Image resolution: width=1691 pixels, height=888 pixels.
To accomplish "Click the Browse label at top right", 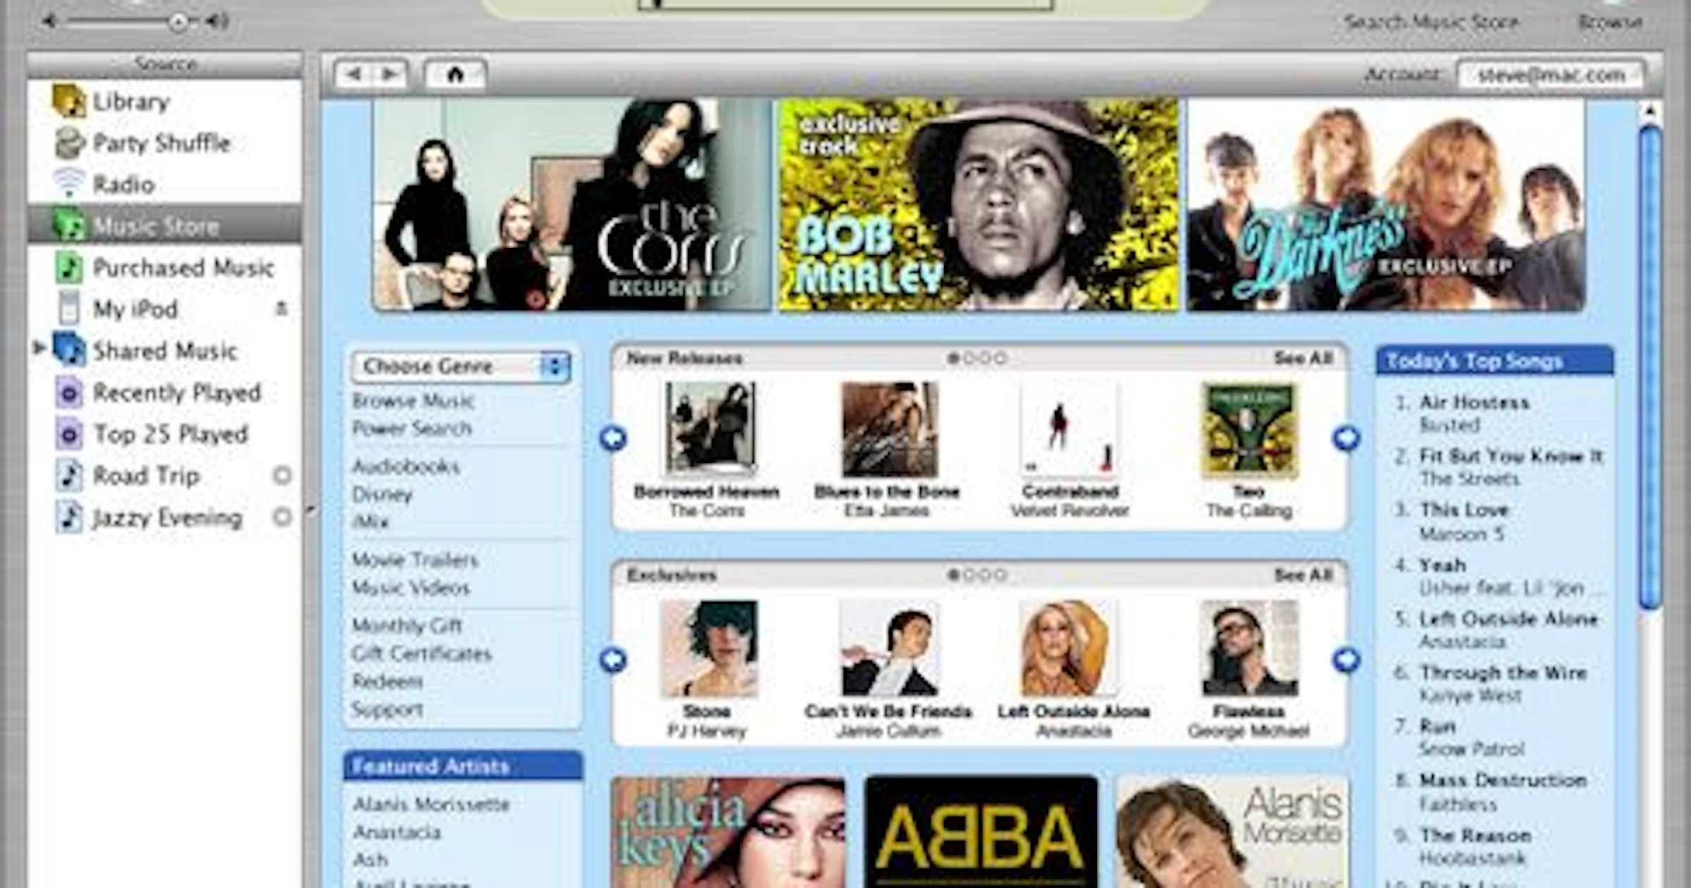I will (x=1611, y=22).
